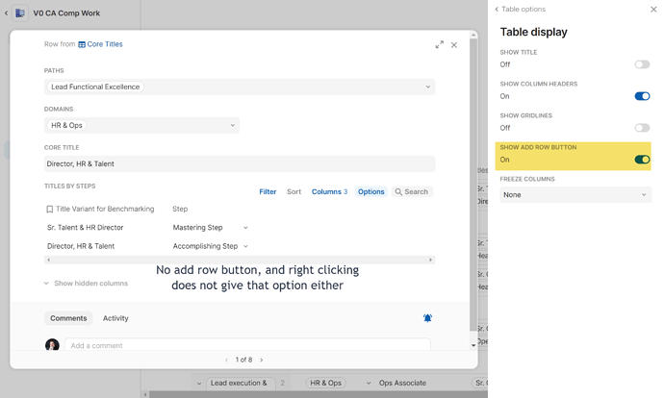
Task: Click HR & Ops chip in background table
Action: pos(325,384)
